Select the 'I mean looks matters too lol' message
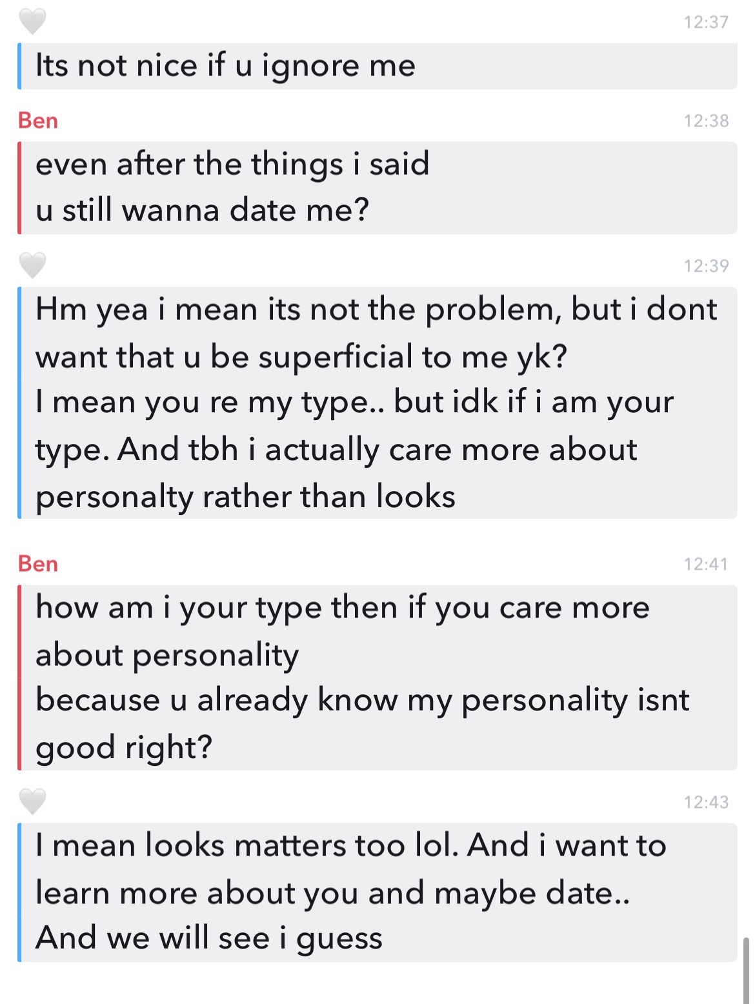 (378, 892)
